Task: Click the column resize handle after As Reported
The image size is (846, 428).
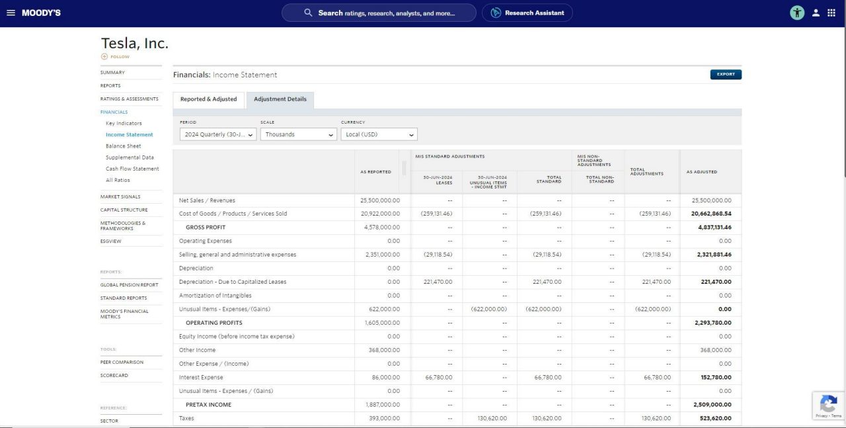Action: point(404,168)
